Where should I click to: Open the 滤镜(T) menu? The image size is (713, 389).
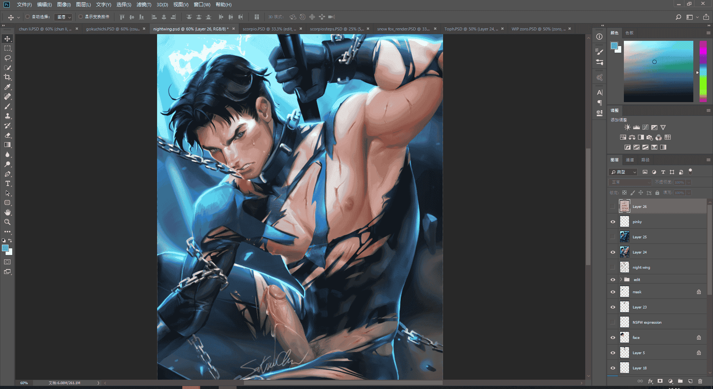click(x=144, y=4)
